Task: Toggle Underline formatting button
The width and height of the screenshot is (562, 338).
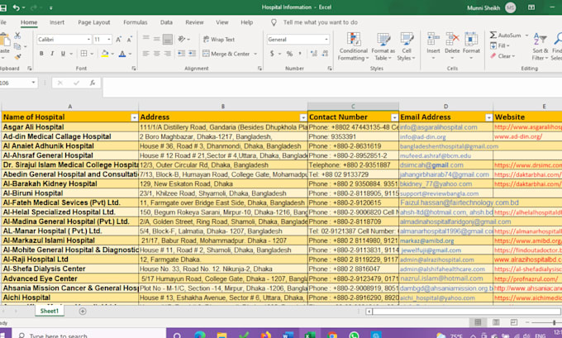Action: 63,54
